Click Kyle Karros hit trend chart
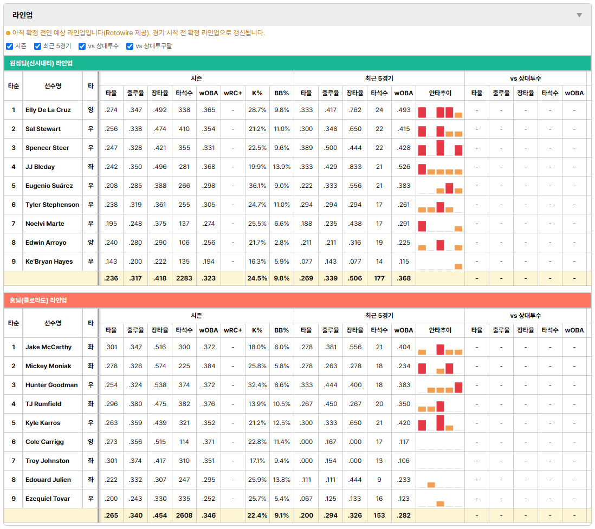Screen dimensions: 595x529 tap(440, 423)
